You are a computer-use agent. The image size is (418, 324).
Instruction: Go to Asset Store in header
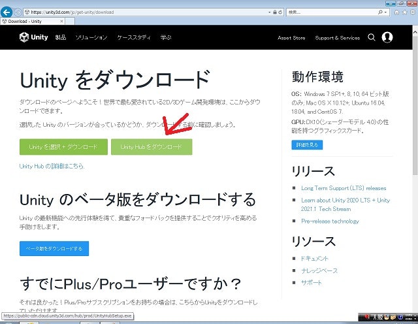point(291,38)
